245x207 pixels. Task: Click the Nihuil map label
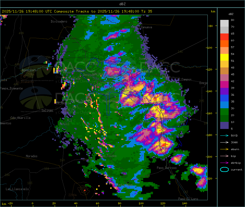(64, 124)
